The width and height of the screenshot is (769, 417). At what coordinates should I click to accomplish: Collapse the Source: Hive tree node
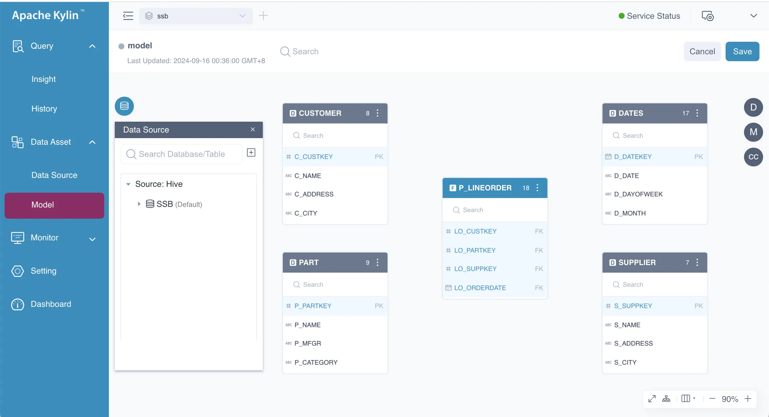[x=128, y=184]
